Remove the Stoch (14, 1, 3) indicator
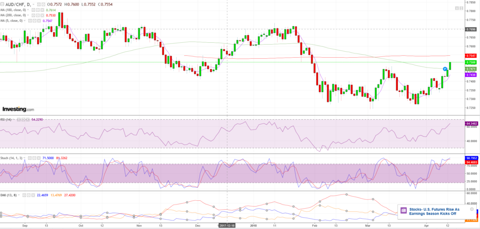 click(39, 158)
